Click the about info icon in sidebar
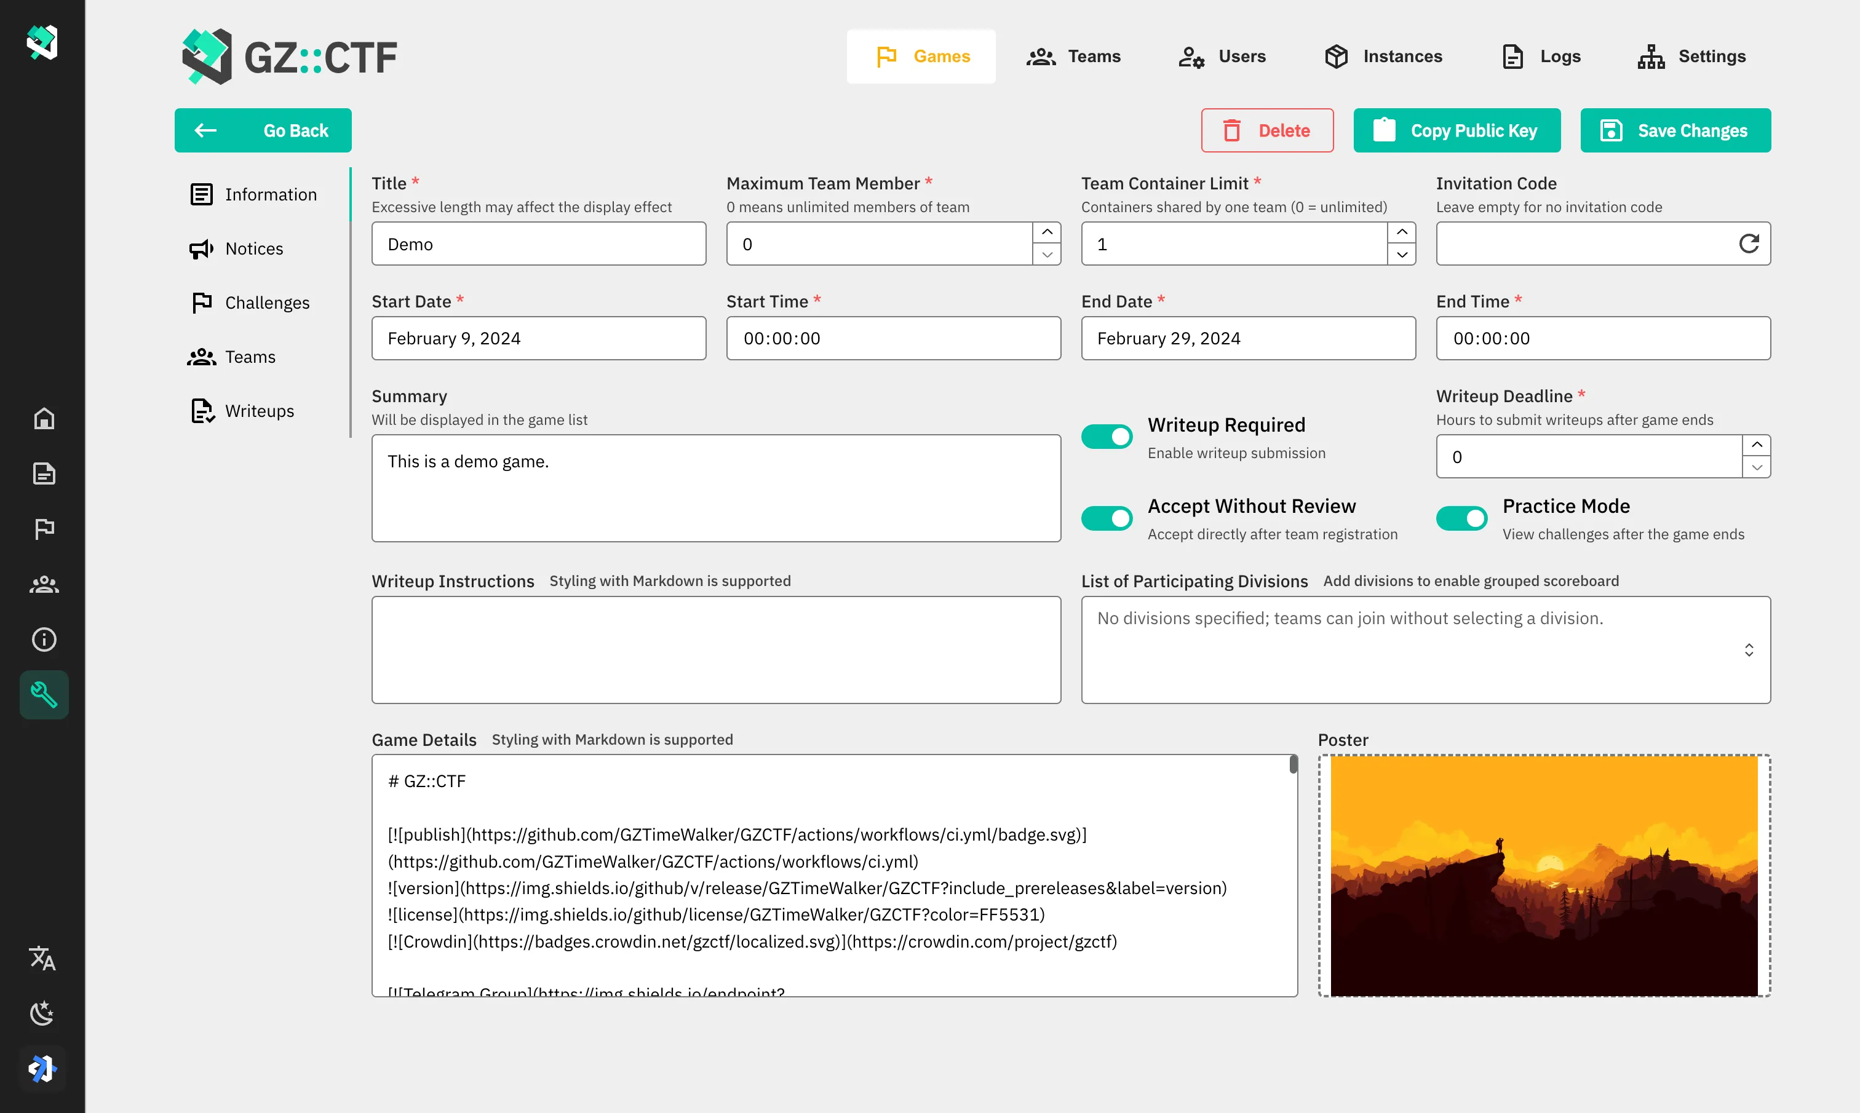Screen dimensions: 1860x1113 click(44, 639)
